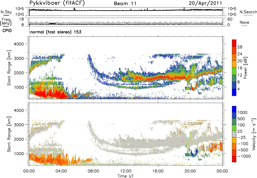Click the 500 value on the velocity color bar
This screenshot has width=257, height=178.
point(241,119)
